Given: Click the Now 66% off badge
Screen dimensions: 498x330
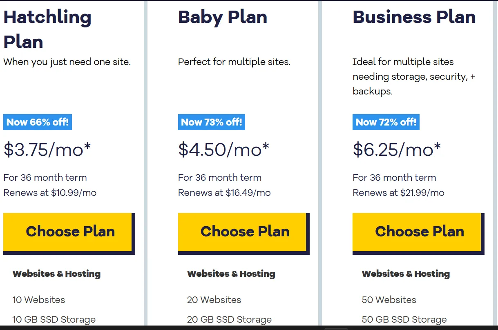Looking at the screenshot, I should pos(38,122).
